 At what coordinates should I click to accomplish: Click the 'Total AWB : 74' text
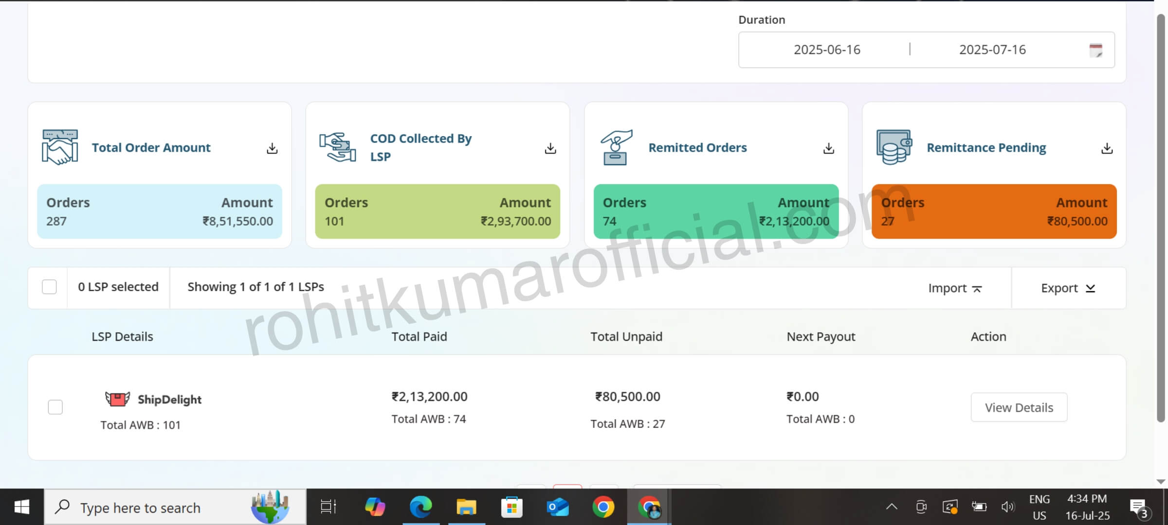point(429,419)
